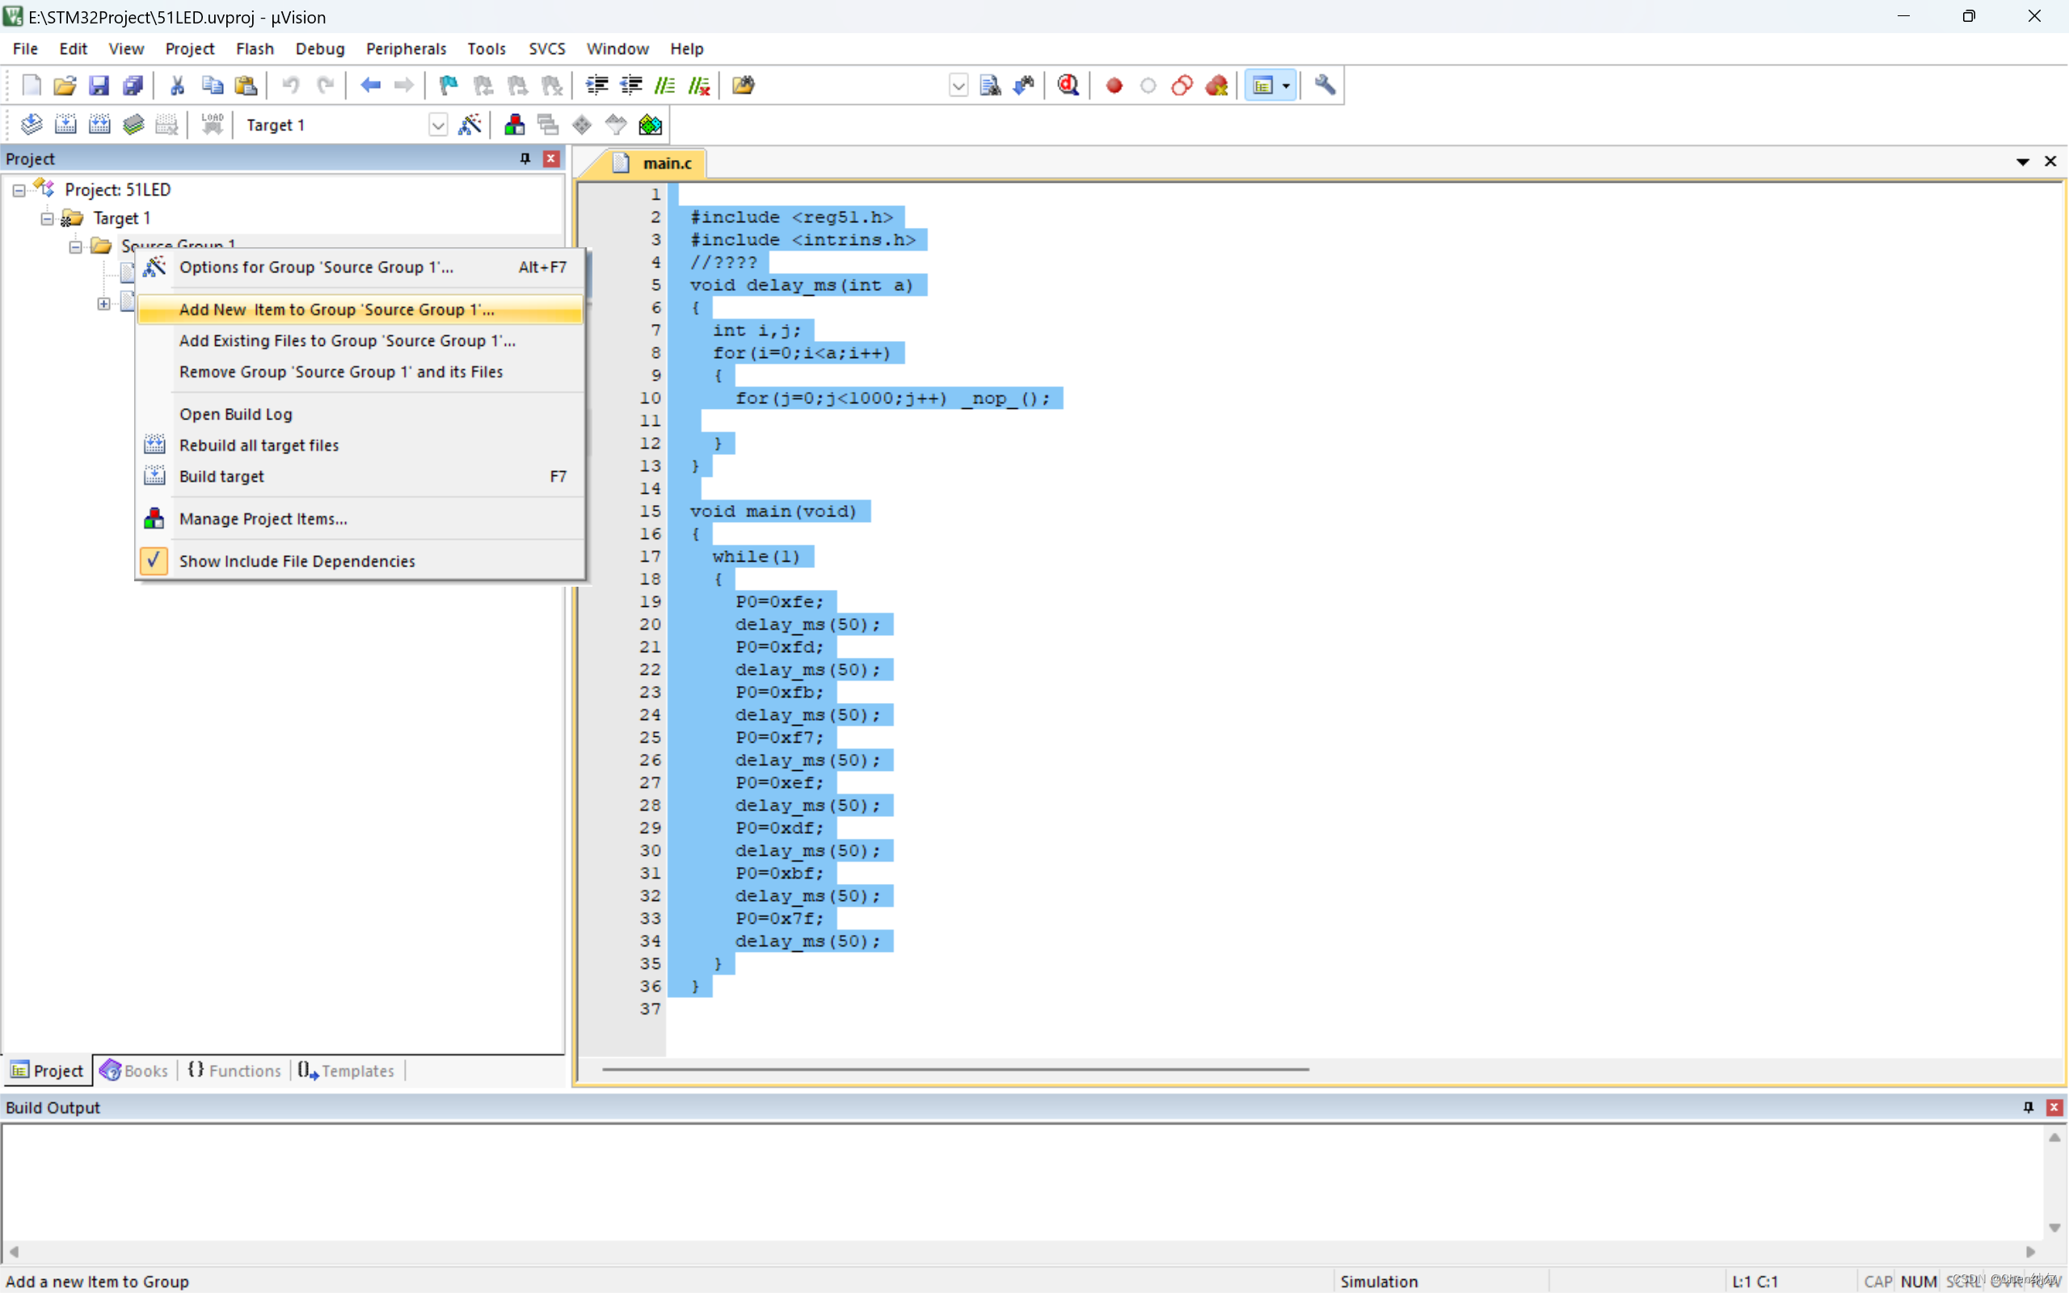Viewport: 2069px width, 1293px height.
Task: Click the Pack Installer icon
Action: [651, 124]
